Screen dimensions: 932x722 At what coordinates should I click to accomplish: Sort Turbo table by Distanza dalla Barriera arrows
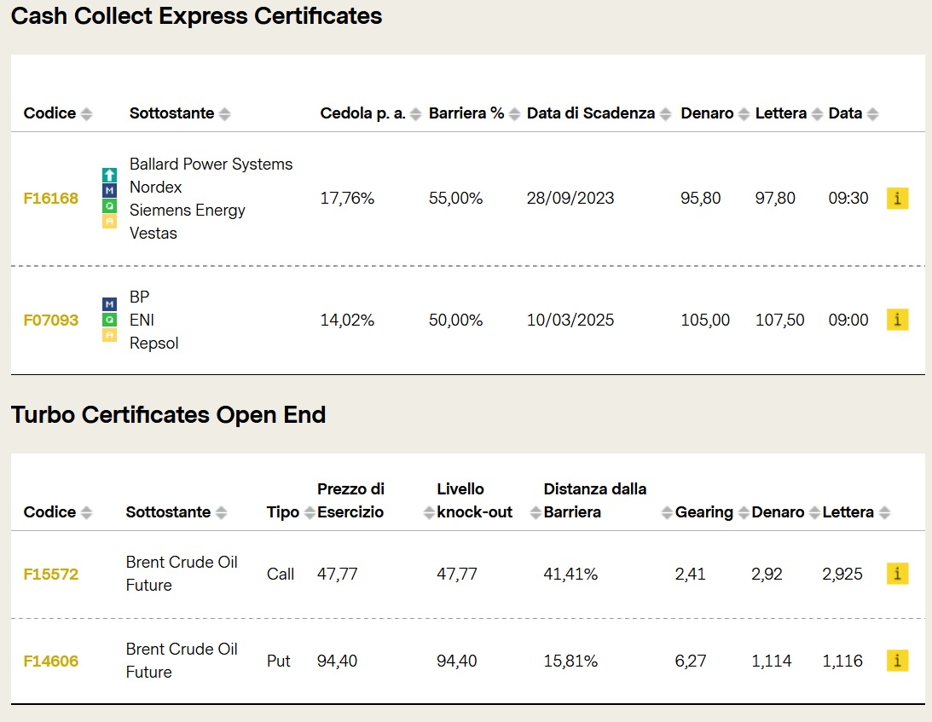(668, 512)
